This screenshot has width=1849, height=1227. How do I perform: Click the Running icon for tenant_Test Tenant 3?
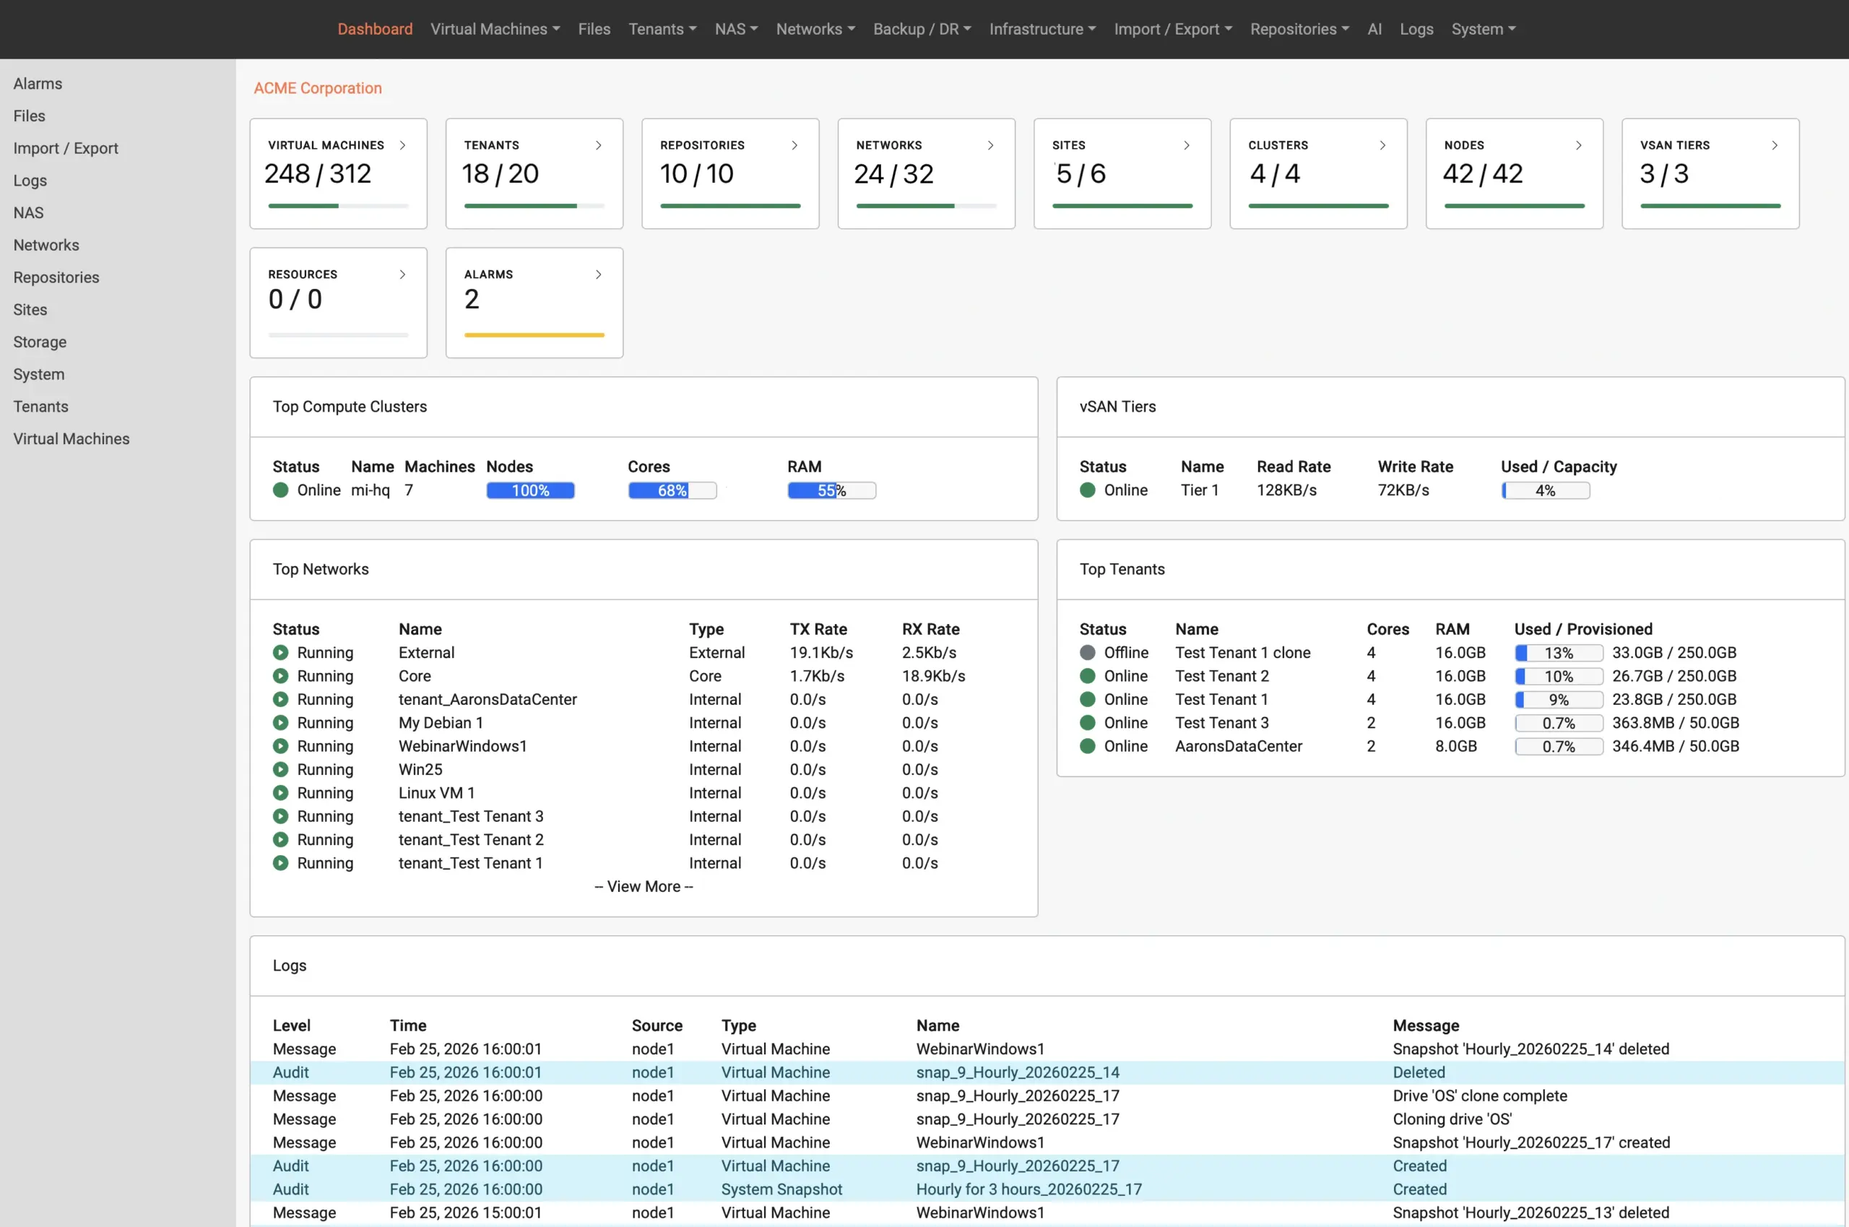tap(281, 816)
